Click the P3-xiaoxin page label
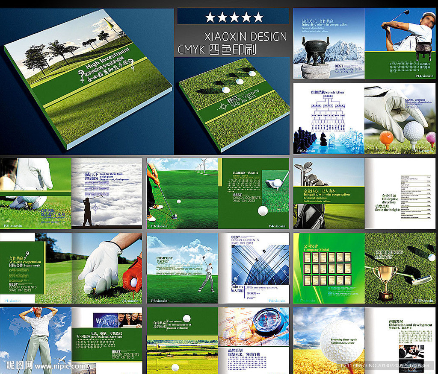 159,226
